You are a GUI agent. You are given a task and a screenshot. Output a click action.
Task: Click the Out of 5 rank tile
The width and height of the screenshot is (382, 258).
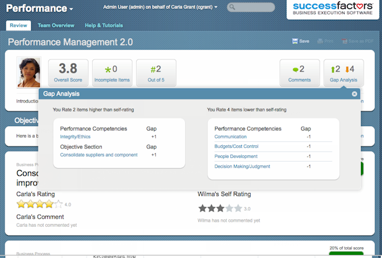pyautogui.click(x=155, y=72)
